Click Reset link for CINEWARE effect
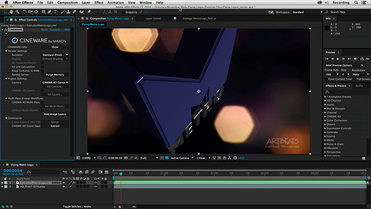Screen dimensions: 371x209 point(44,30)
